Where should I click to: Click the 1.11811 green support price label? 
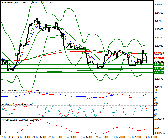click(159, 73)
